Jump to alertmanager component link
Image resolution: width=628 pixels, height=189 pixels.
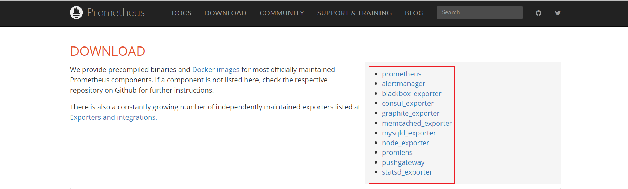[403, 84]
